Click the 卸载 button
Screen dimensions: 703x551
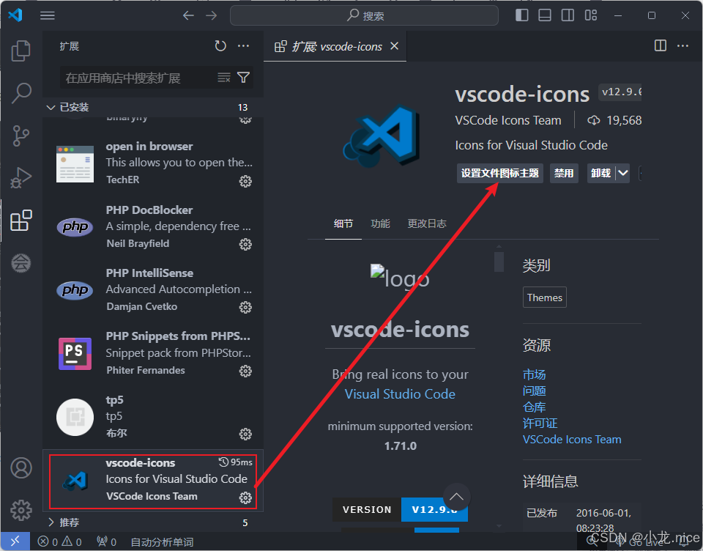[600, 173]
